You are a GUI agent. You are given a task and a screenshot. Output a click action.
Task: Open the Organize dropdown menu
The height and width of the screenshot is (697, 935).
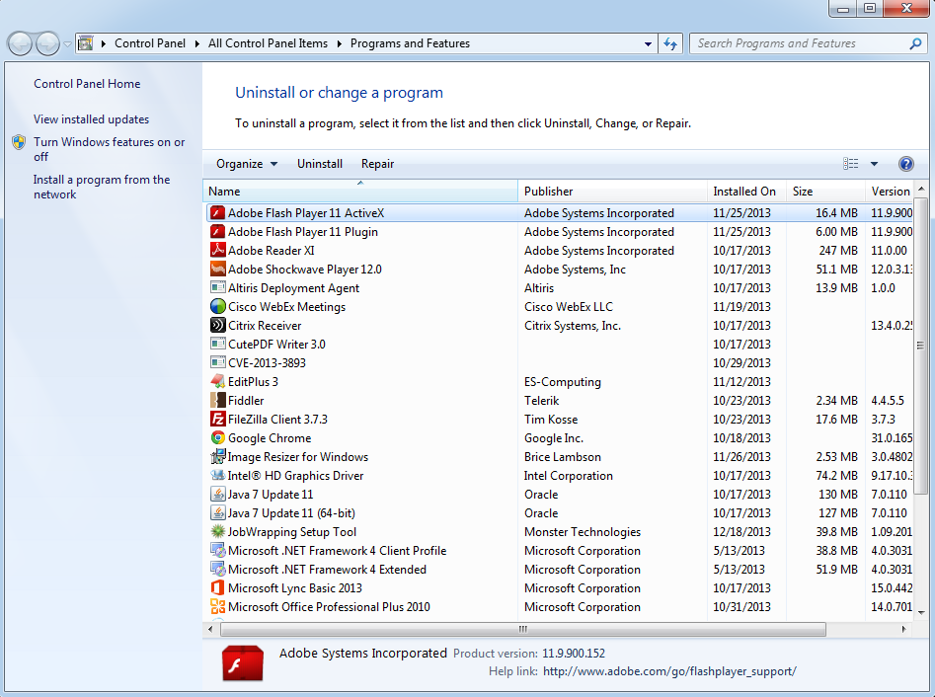tap(244, 163)
